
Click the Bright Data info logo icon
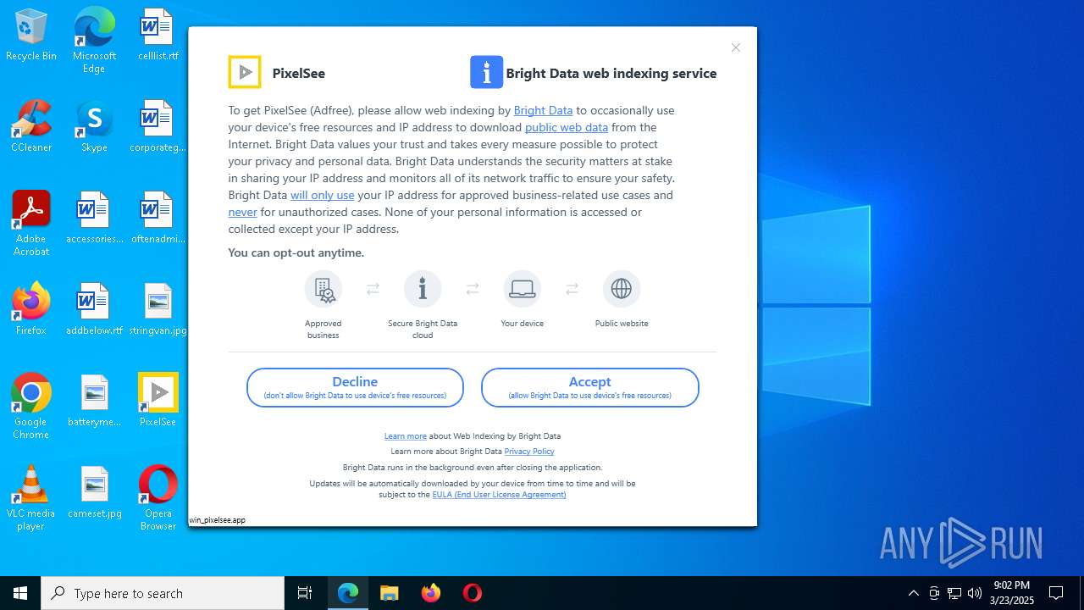tap(486, 72)
